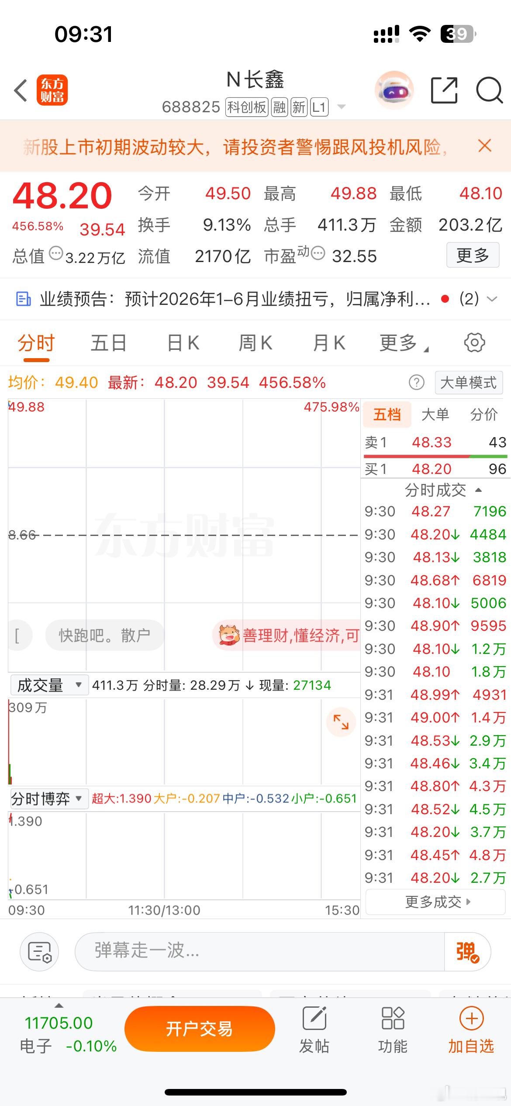Tap the 开户交易 button

[200, 1029]
